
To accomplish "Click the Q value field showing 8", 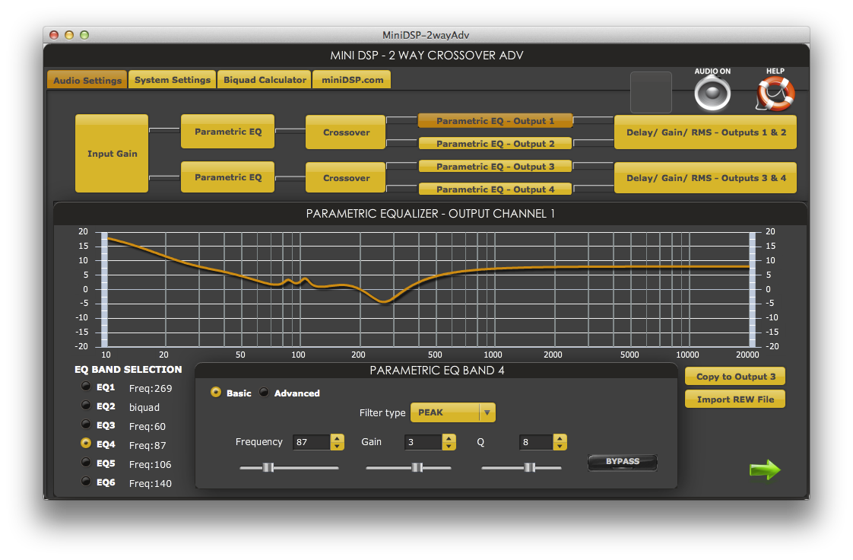I will click(536, 442).
